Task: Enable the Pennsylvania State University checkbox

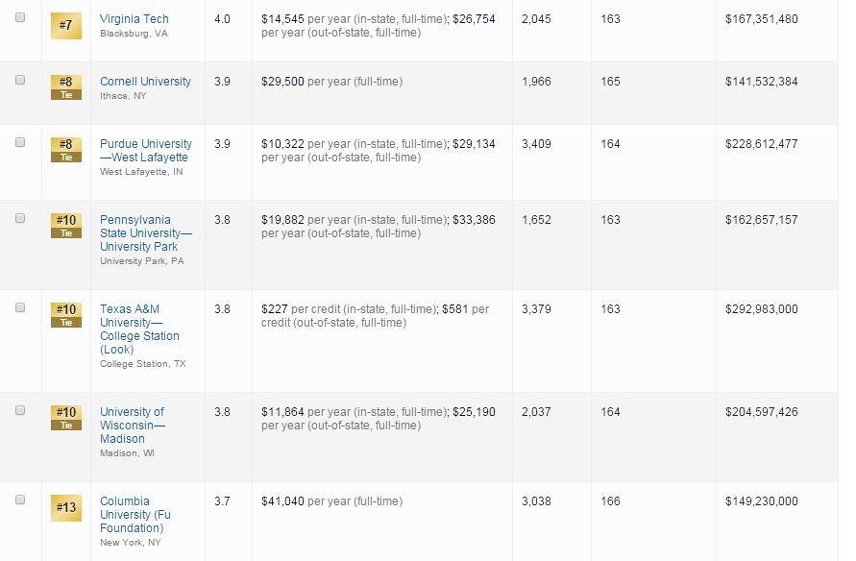Action: pyautogui.click(x=20, y=218)
